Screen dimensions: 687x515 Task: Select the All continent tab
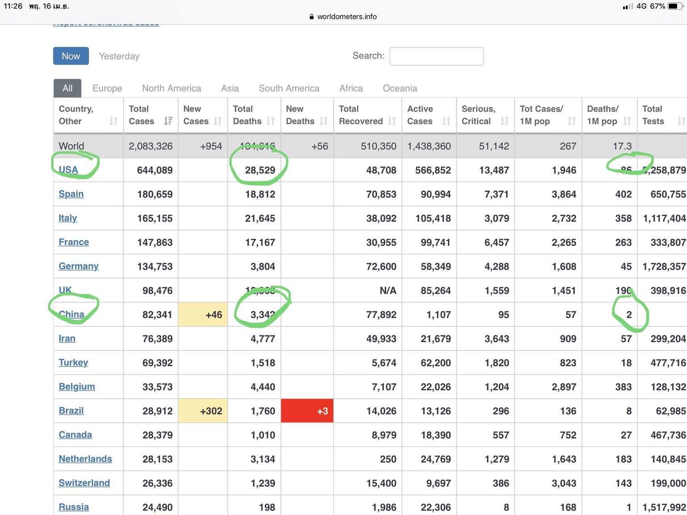[x=68, y=88]
